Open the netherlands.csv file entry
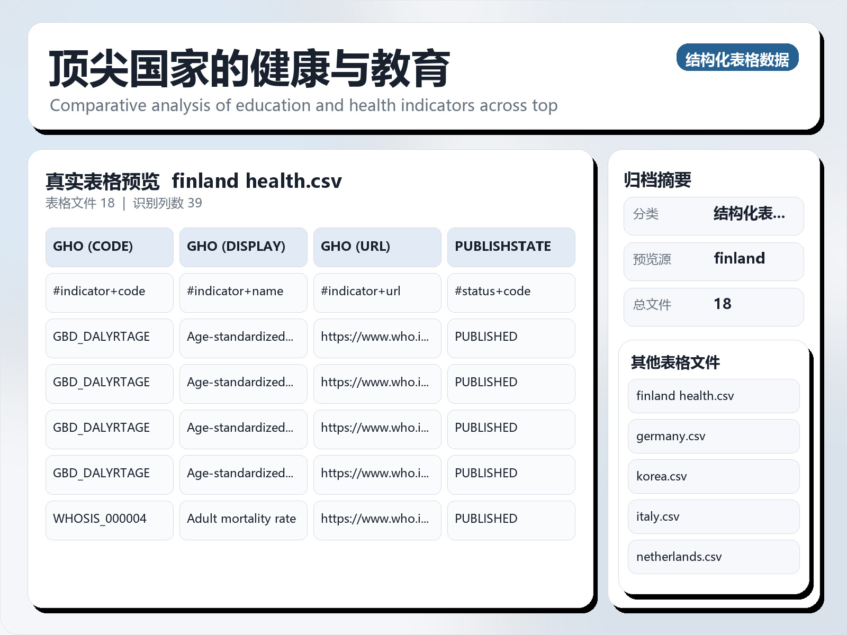The height and width of the screenshot is (635, 847). coord(713,557)
